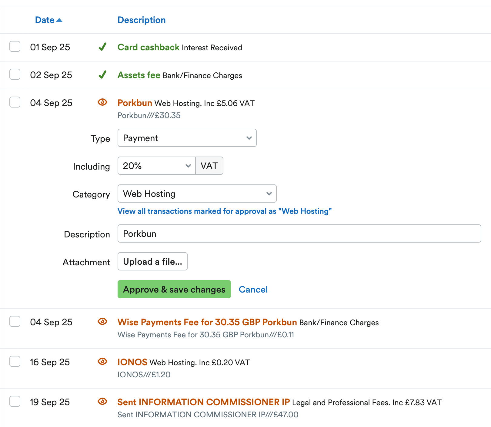Click the green checkmark beside Card cashback

(102, 47)
